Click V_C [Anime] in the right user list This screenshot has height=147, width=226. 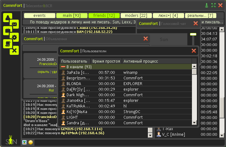pos(173,135)
